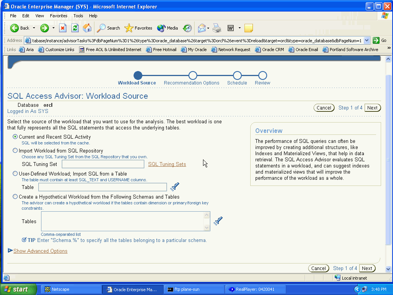Select Import Workload from SQL Repository option

pyautogui.click(x=15, y=151)
